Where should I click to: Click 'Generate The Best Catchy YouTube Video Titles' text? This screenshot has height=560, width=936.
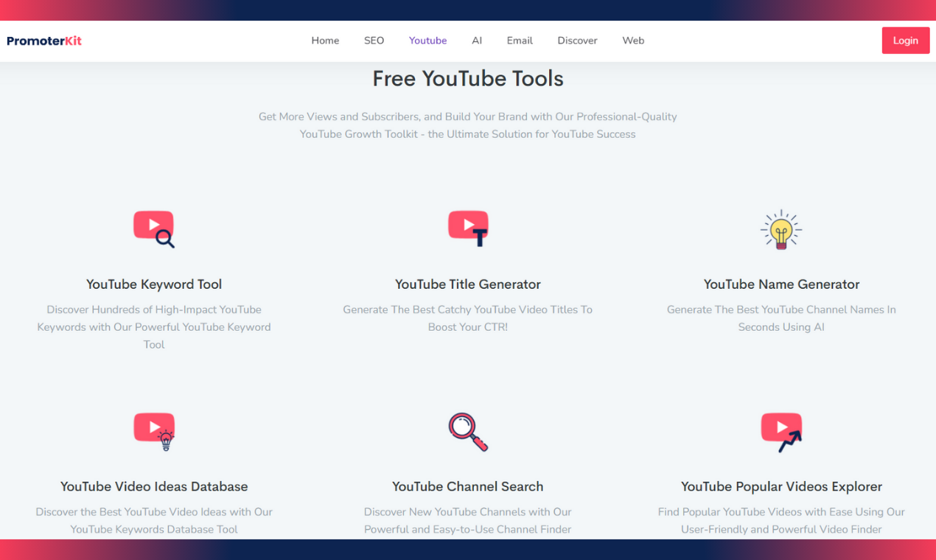tap(468, 318)
